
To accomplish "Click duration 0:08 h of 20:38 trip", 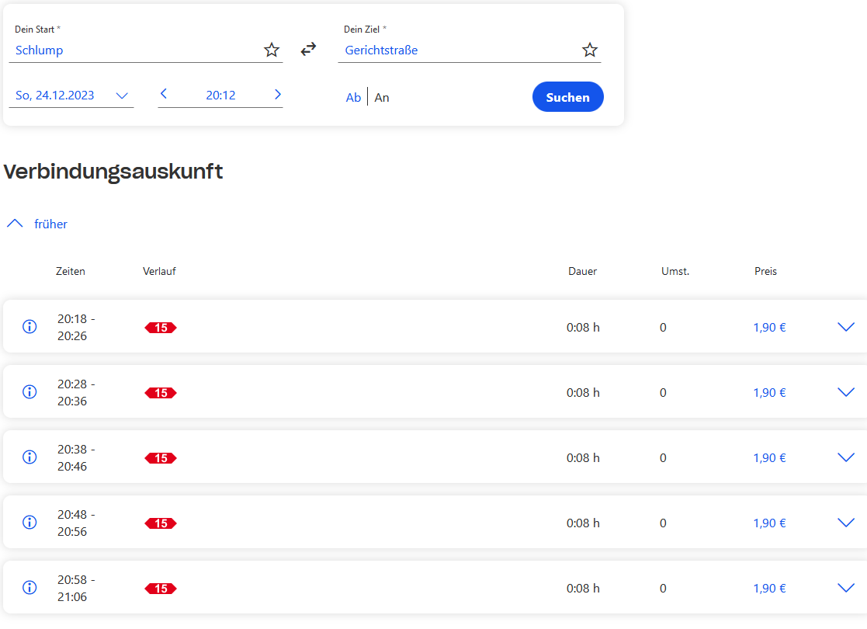I will pyautogui.click(x=583, y=457).
